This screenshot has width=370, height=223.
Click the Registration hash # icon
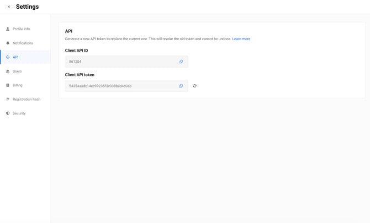[x=8, y=99]
